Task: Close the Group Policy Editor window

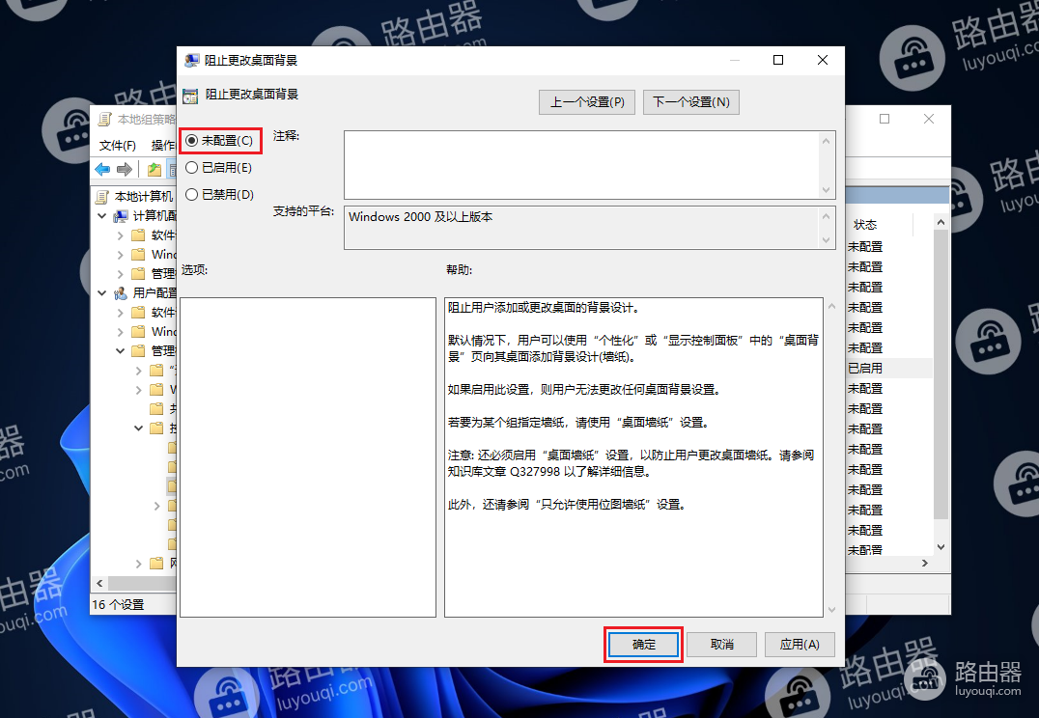Action: (x=928, y=120)
